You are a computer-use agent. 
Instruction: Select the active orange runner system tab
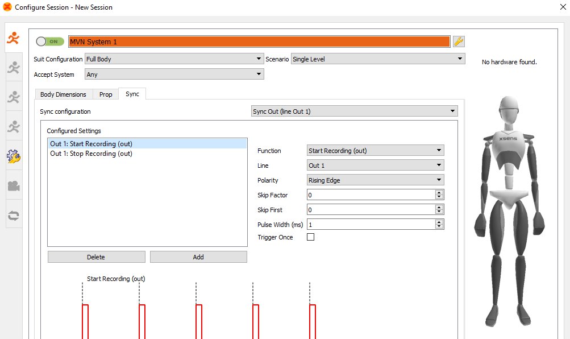(13, 38)
